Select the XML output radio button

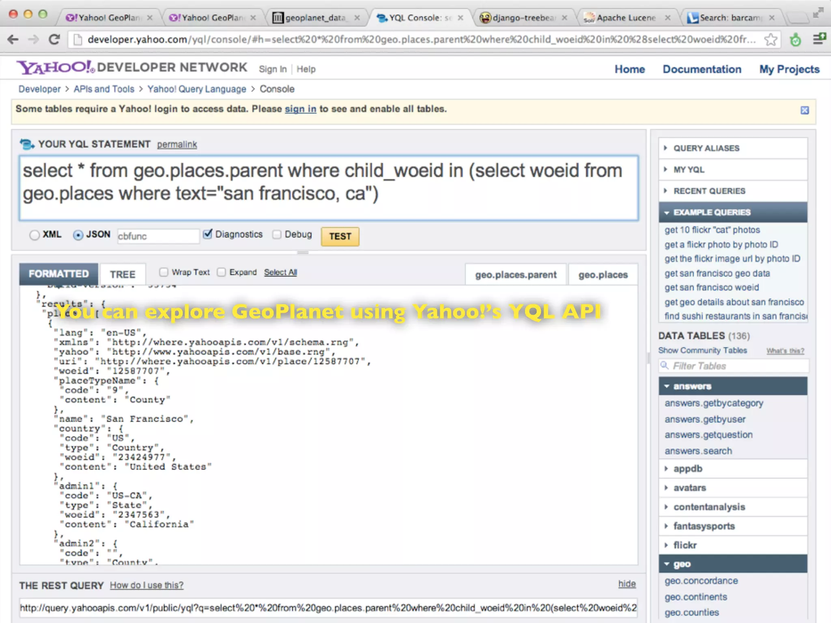(x=34, y=235)
